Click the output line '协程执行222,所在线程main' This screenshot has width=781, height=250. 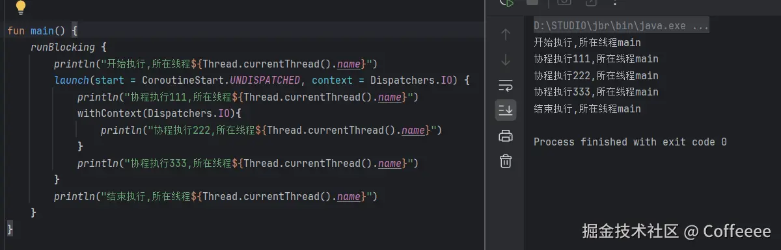pos(596,75)
